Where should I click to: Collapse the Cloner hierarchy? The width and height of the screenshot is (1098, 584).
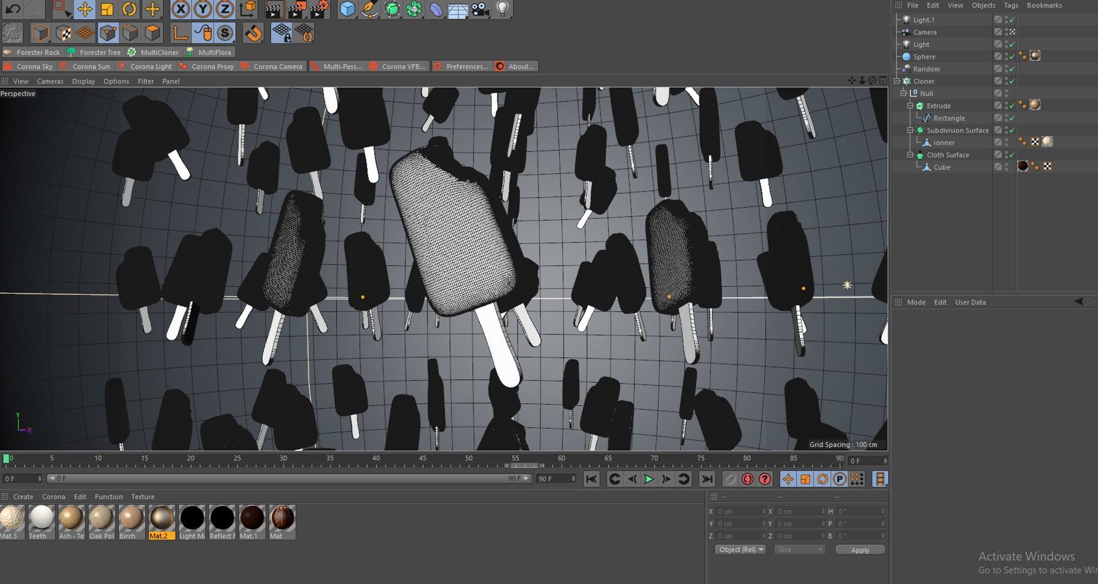point(897,81)
